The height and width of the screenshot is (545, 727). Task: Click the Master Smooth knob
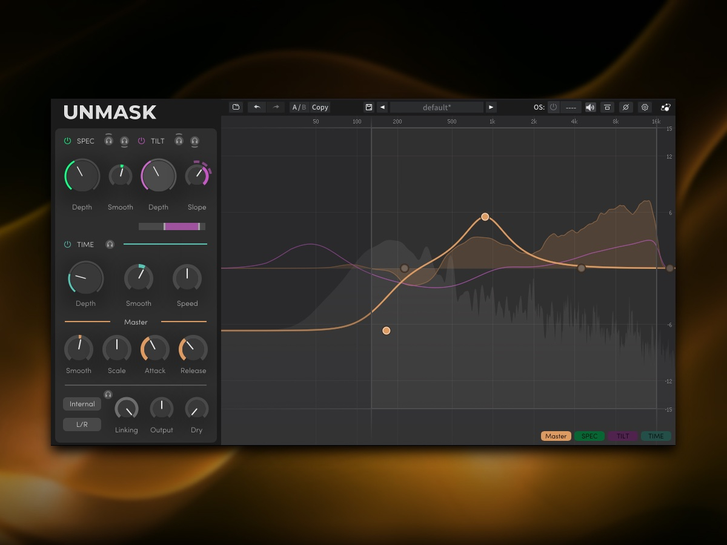pyautogui.click(x=79, y=349)
